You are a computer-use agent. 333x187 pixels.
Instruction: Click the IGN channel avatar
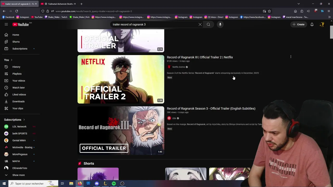click(x=169, y=118)
